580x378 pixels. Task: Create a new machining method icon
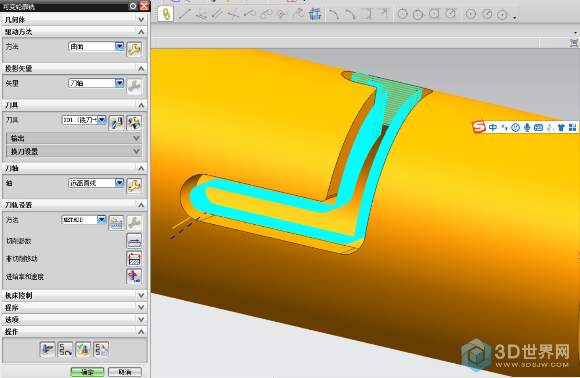click(x=117, y=223)
